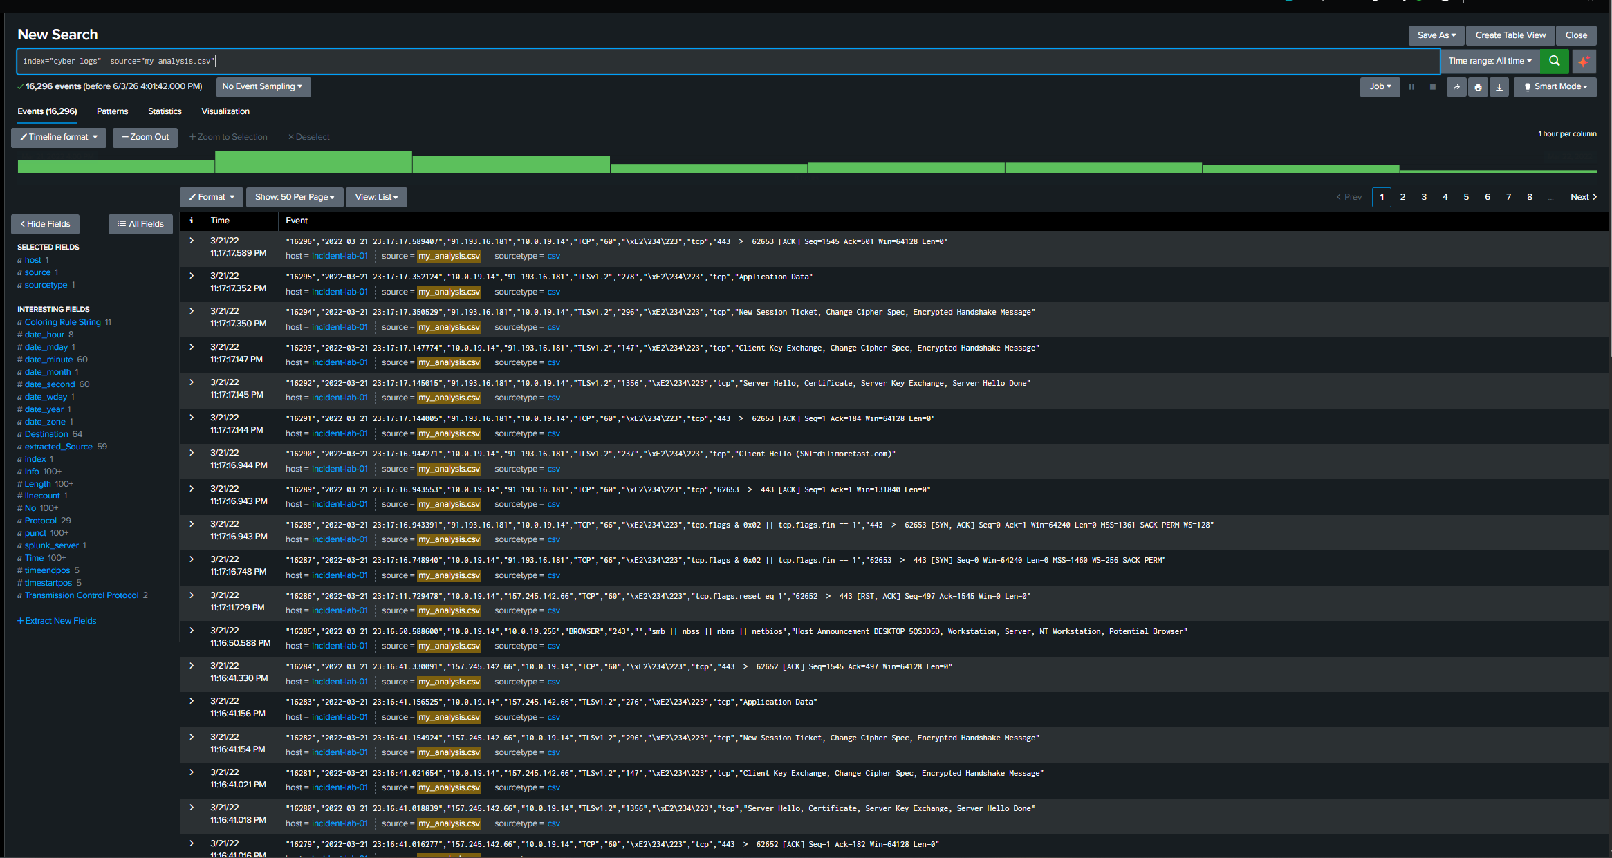
Task: Sort by the Time column header
Action: pyautogui.click(x=220, y=221)
